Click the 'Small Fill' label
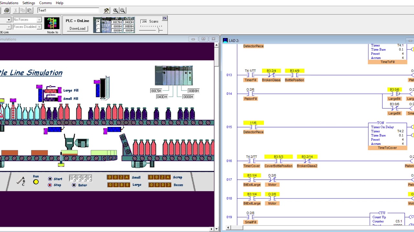The height and width of the screenshot is (232, 414). (71, 99)
